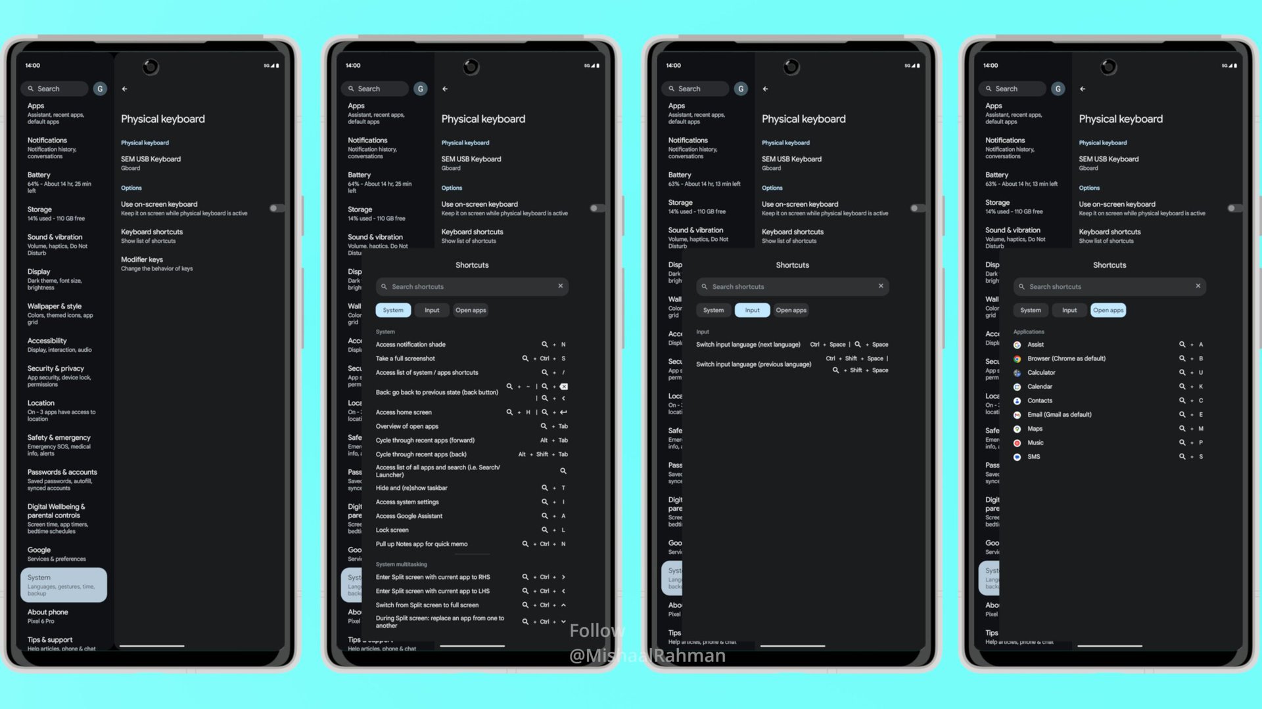The width and height of the screenshot is (1262, 709).
Task: Tap the profile G icon in search bar
Action: pyautogui.click(x=99, y=89)
